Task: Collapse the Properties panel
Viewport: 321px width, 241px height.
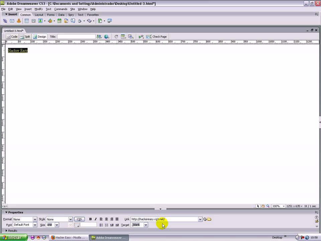Action: 6,212
